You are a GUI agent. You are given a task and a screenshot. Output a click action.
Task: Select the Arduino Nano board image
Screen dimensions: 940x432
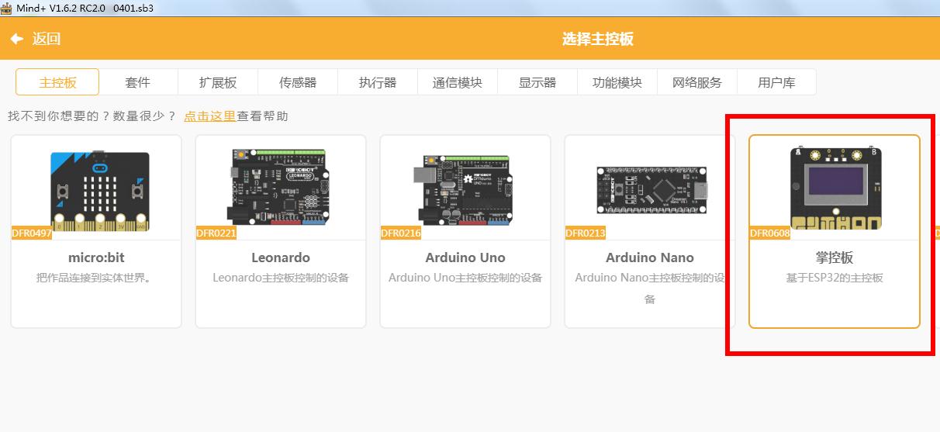[x=652, y=189]
